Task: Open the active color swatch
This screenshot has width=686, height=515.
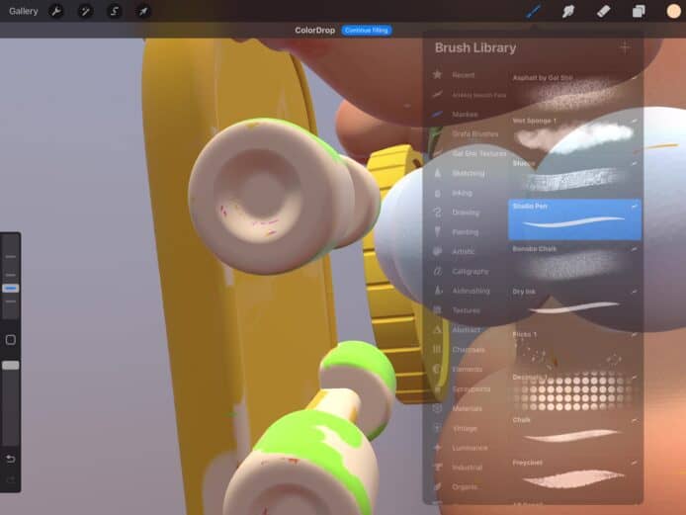Action: (673, 11)
